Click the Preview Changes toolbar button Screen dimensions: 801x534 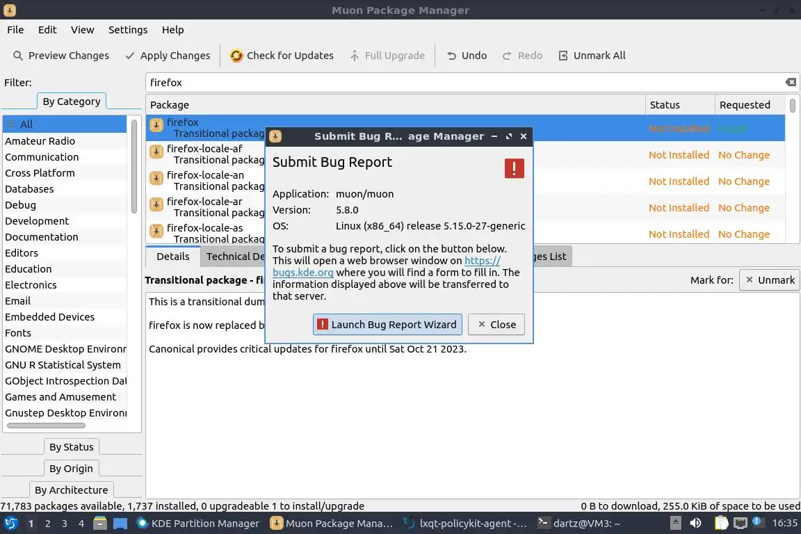(x=60, y=55)
